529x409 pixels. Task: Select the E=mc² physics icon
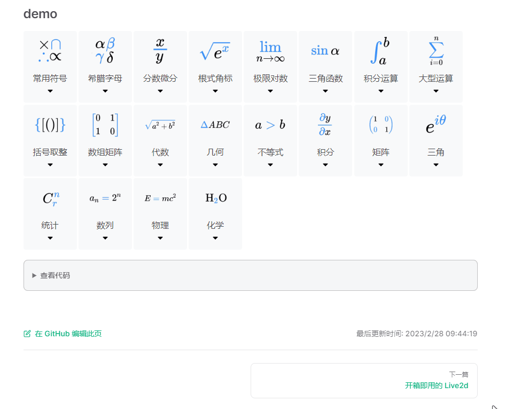[160, 197]
